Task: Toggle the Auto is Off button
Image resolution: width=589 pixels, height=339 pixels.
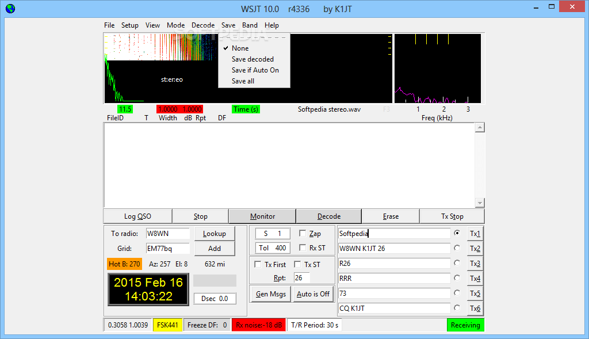Action: [313, 294]
